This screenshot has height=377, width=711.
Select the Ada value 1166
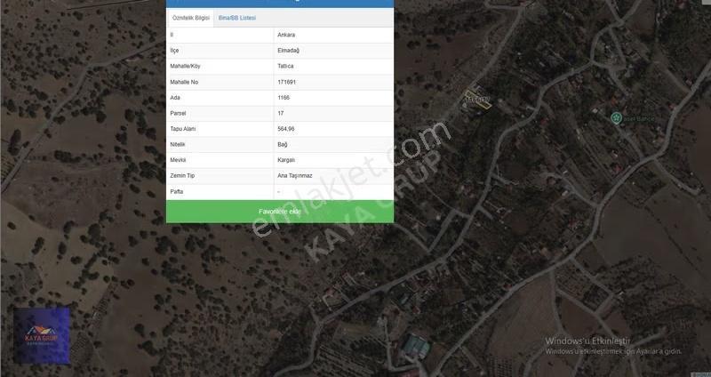(284, 98)
